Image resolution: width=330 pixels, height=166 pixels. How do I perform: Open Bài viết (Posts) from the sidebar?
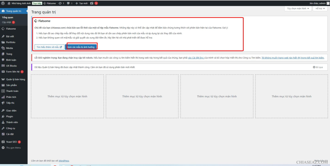10,36
